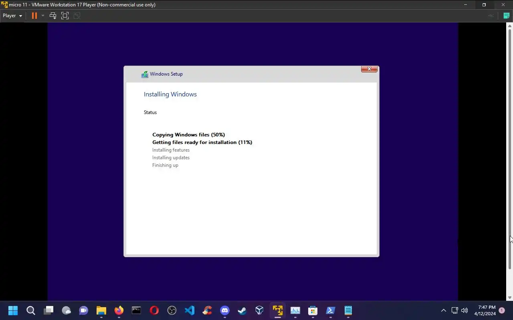The height and width of the screenshot is (320, 513).
Task: Pause the virtual machine with the orange button
Action: 34,16
